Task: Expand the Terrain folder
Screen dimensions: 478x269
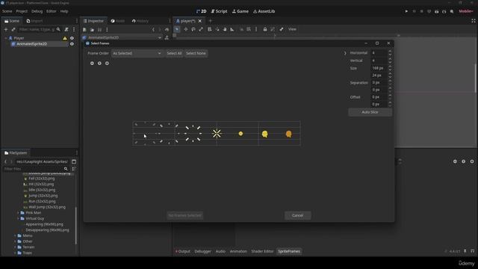Action: pyautogui.click(x=15, y=247)
